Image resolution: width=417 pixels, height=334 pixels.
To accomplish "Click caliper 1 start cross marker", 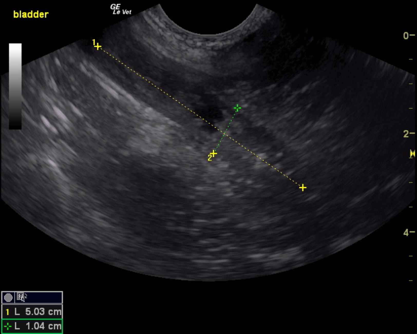I will coord(98,47).
